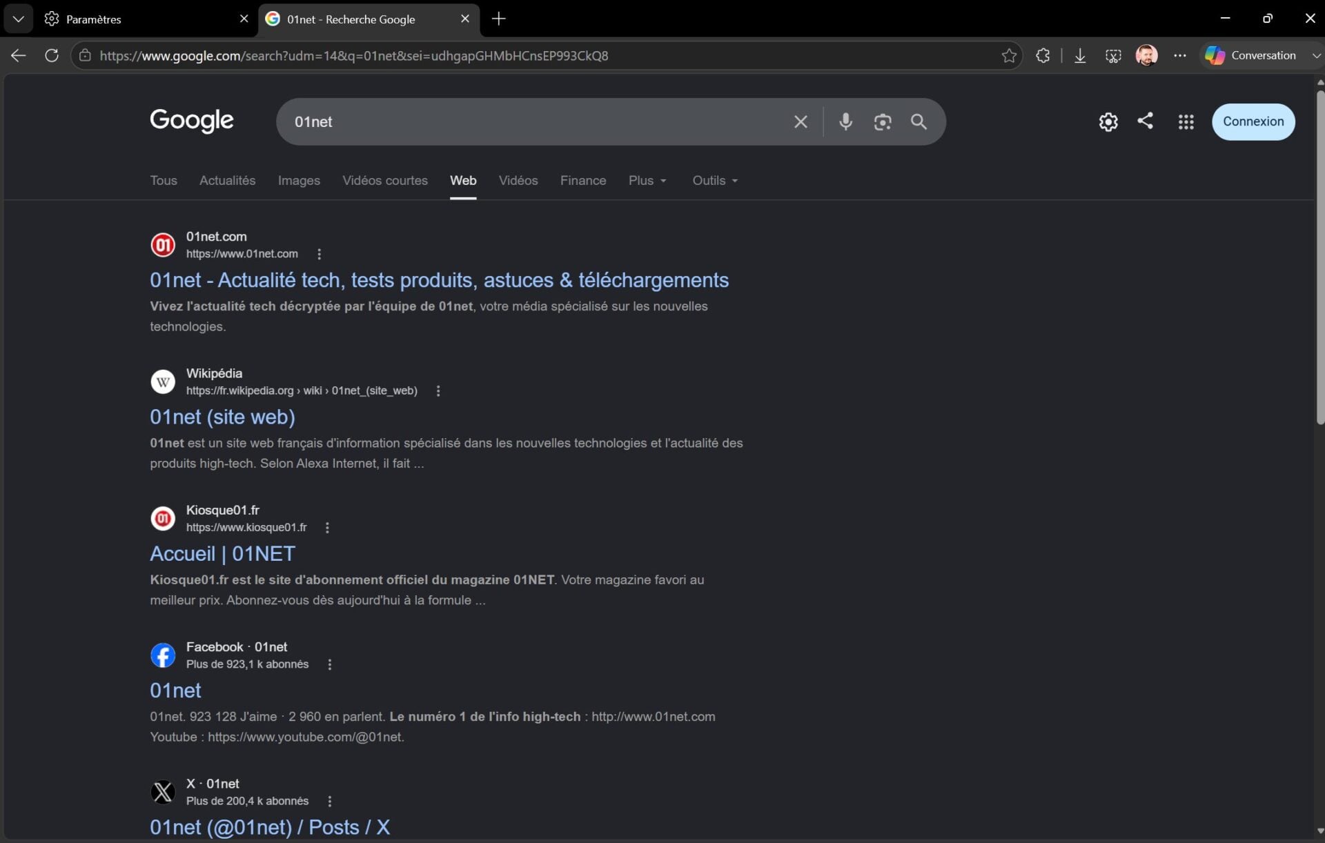
Task: Clear the search box with the X
Action: coord(801,122)
